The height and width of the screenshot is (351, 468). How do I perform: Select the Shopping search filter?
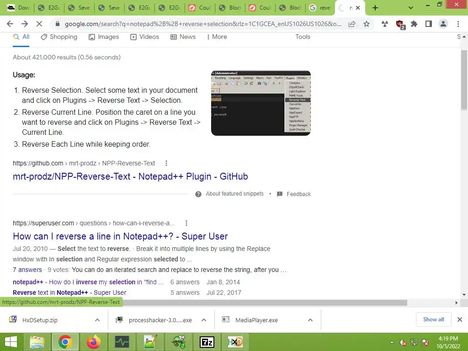point(59,37)
